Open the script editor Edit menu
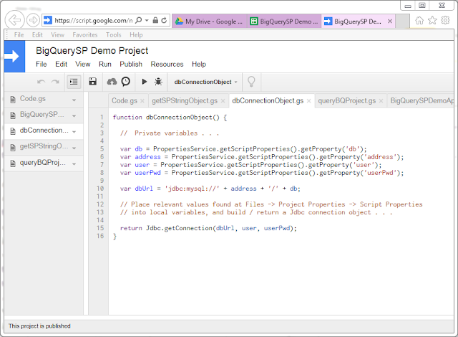 click(62, 64)
